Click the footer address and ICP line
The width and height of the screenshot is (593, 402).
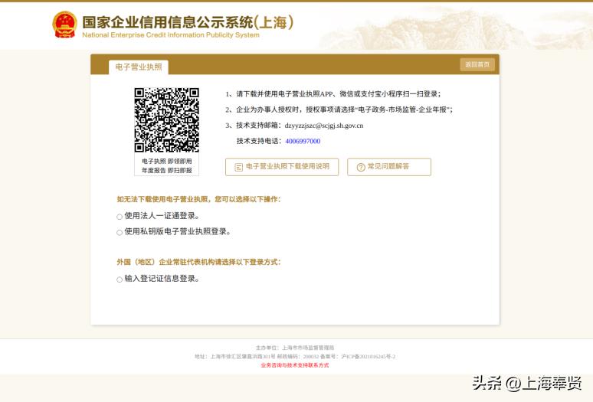[x=295, y=356]
